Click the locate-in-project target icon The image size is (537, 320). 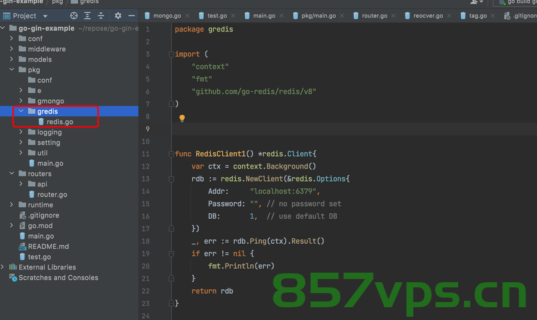click(x=74, y=16)
